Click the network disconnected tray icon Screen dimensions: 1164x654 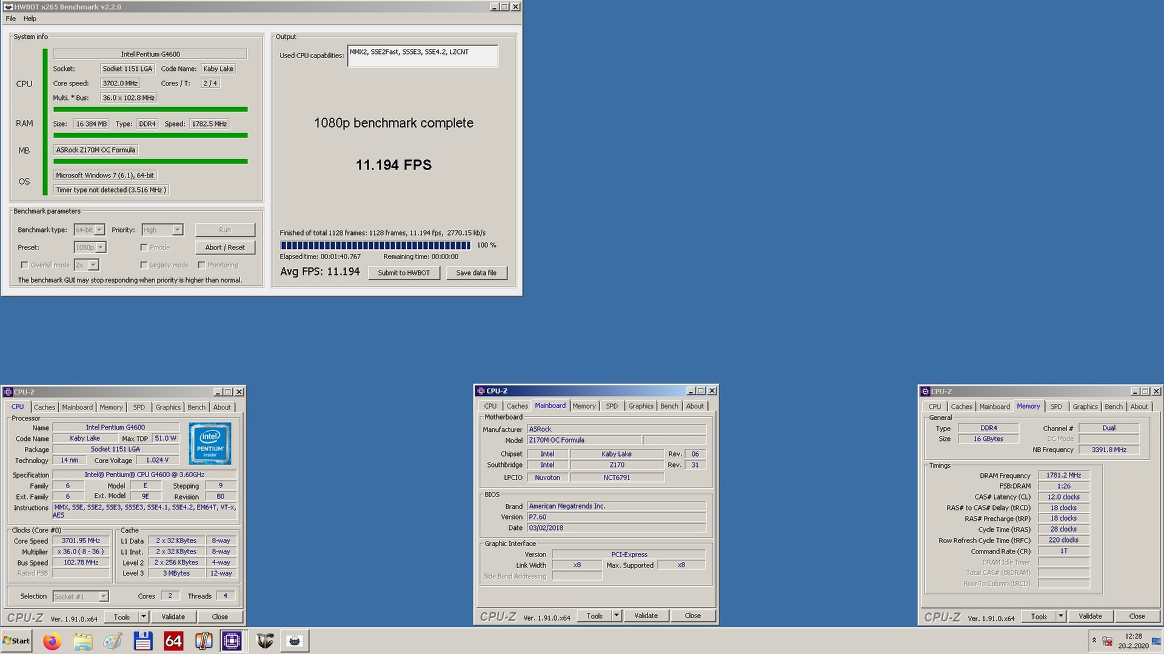tap(1108, 641)
